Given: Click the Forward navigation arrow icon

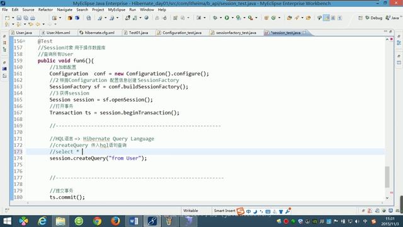Looking at the screenshot, I should pos(49,24).
